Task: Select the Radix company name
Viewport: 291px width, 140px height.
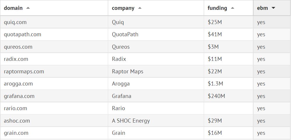Action: point(119,59)
